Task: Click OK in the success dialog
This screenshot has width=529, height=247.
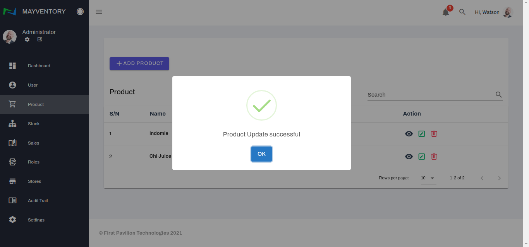Action: coord(261,154)
